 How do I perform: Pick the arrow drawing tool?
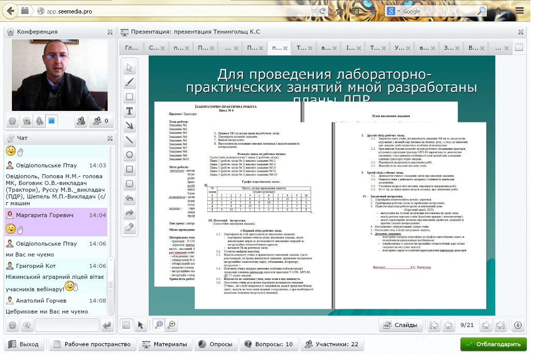(129, 125)
